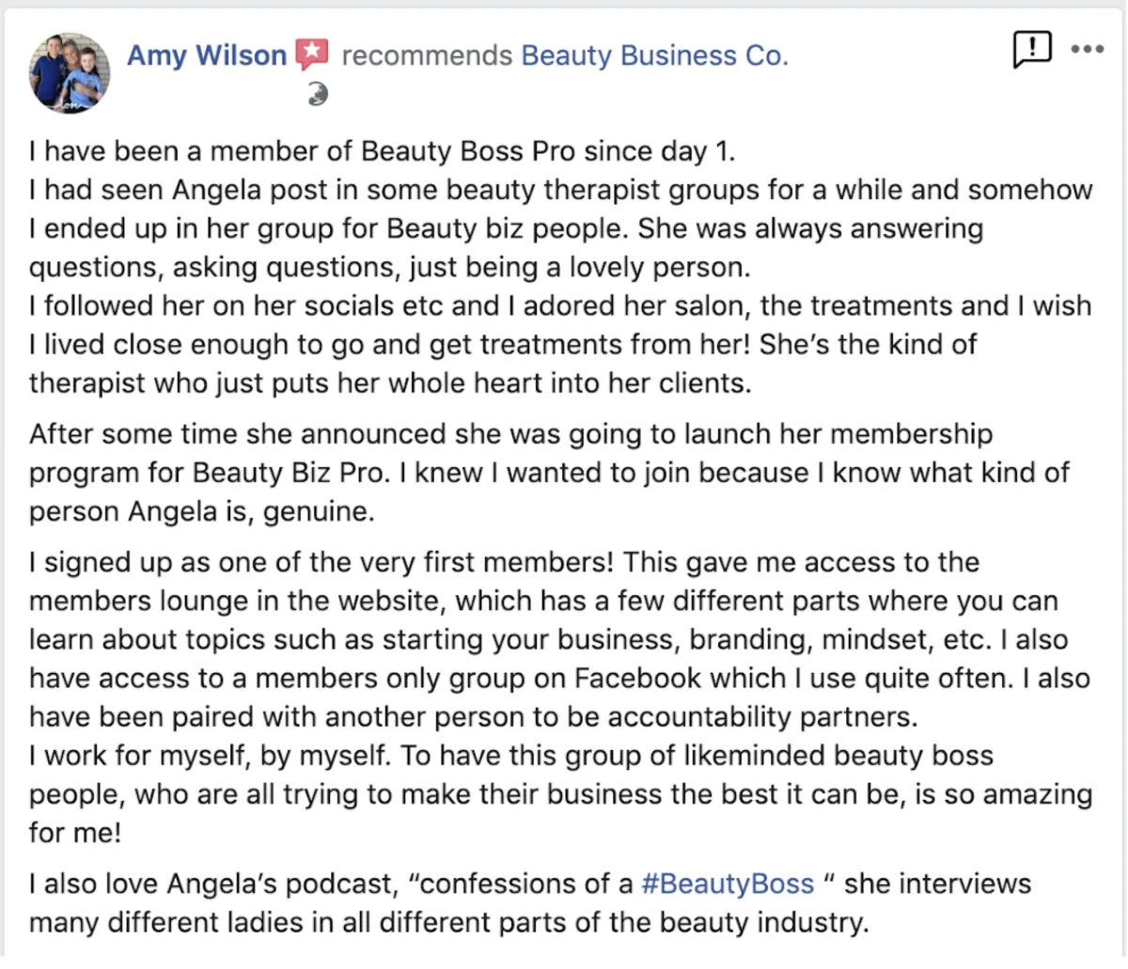Click the line "I followed her on her socials"
Viewport: 1128px width, 969px height.
(560, 305)
